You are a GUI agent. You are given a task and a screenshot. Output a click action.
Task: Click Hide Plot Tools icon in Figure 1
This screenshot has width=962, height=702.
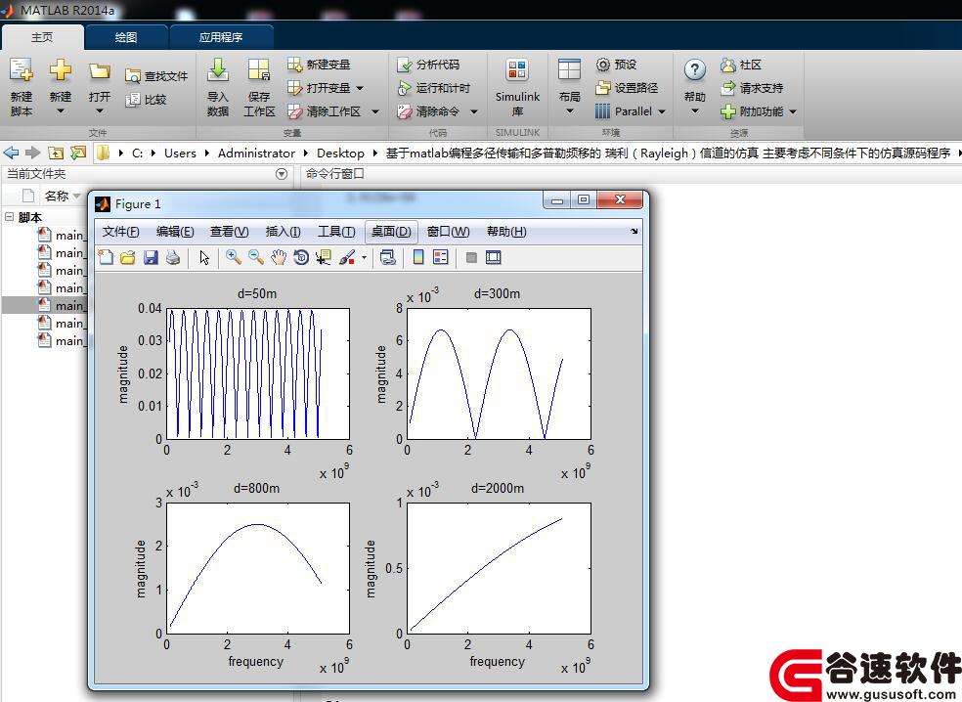pyautogui.click(x=471, y=258)
